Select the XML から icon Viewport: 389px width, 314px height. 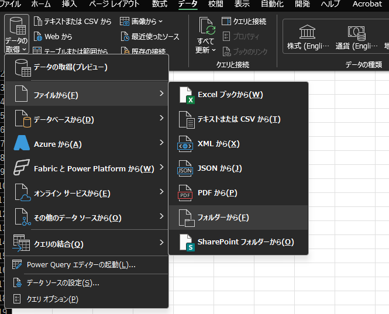186,144
